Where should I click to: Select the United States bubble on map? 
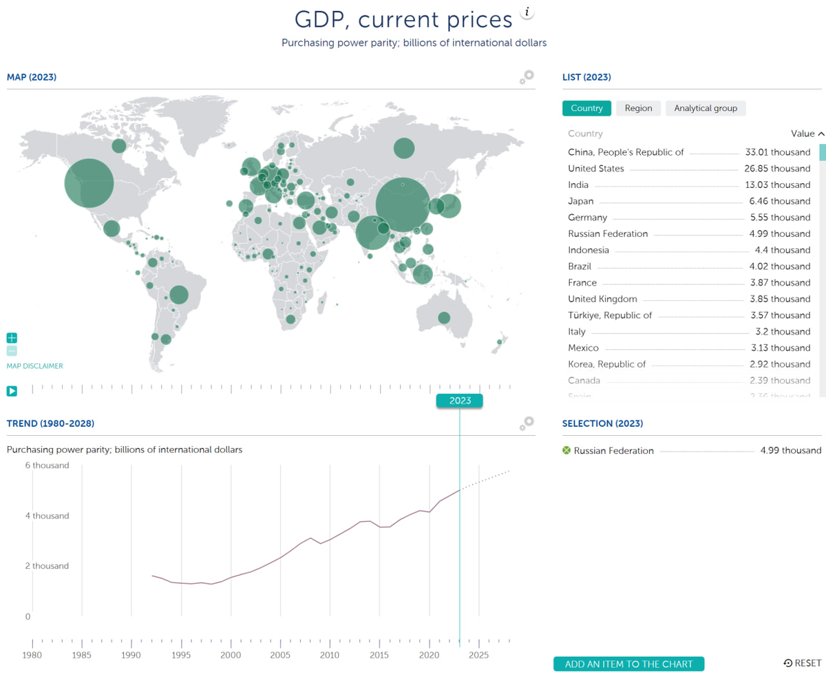coord(89,183)
